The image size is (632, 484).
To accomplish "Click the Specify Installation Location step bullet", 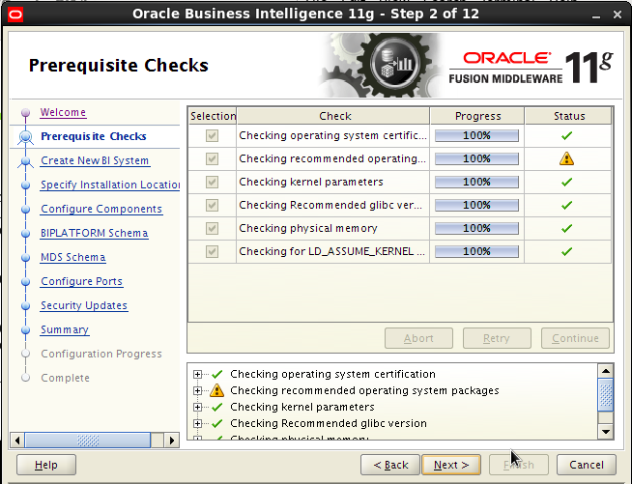I will click(25, 185).
